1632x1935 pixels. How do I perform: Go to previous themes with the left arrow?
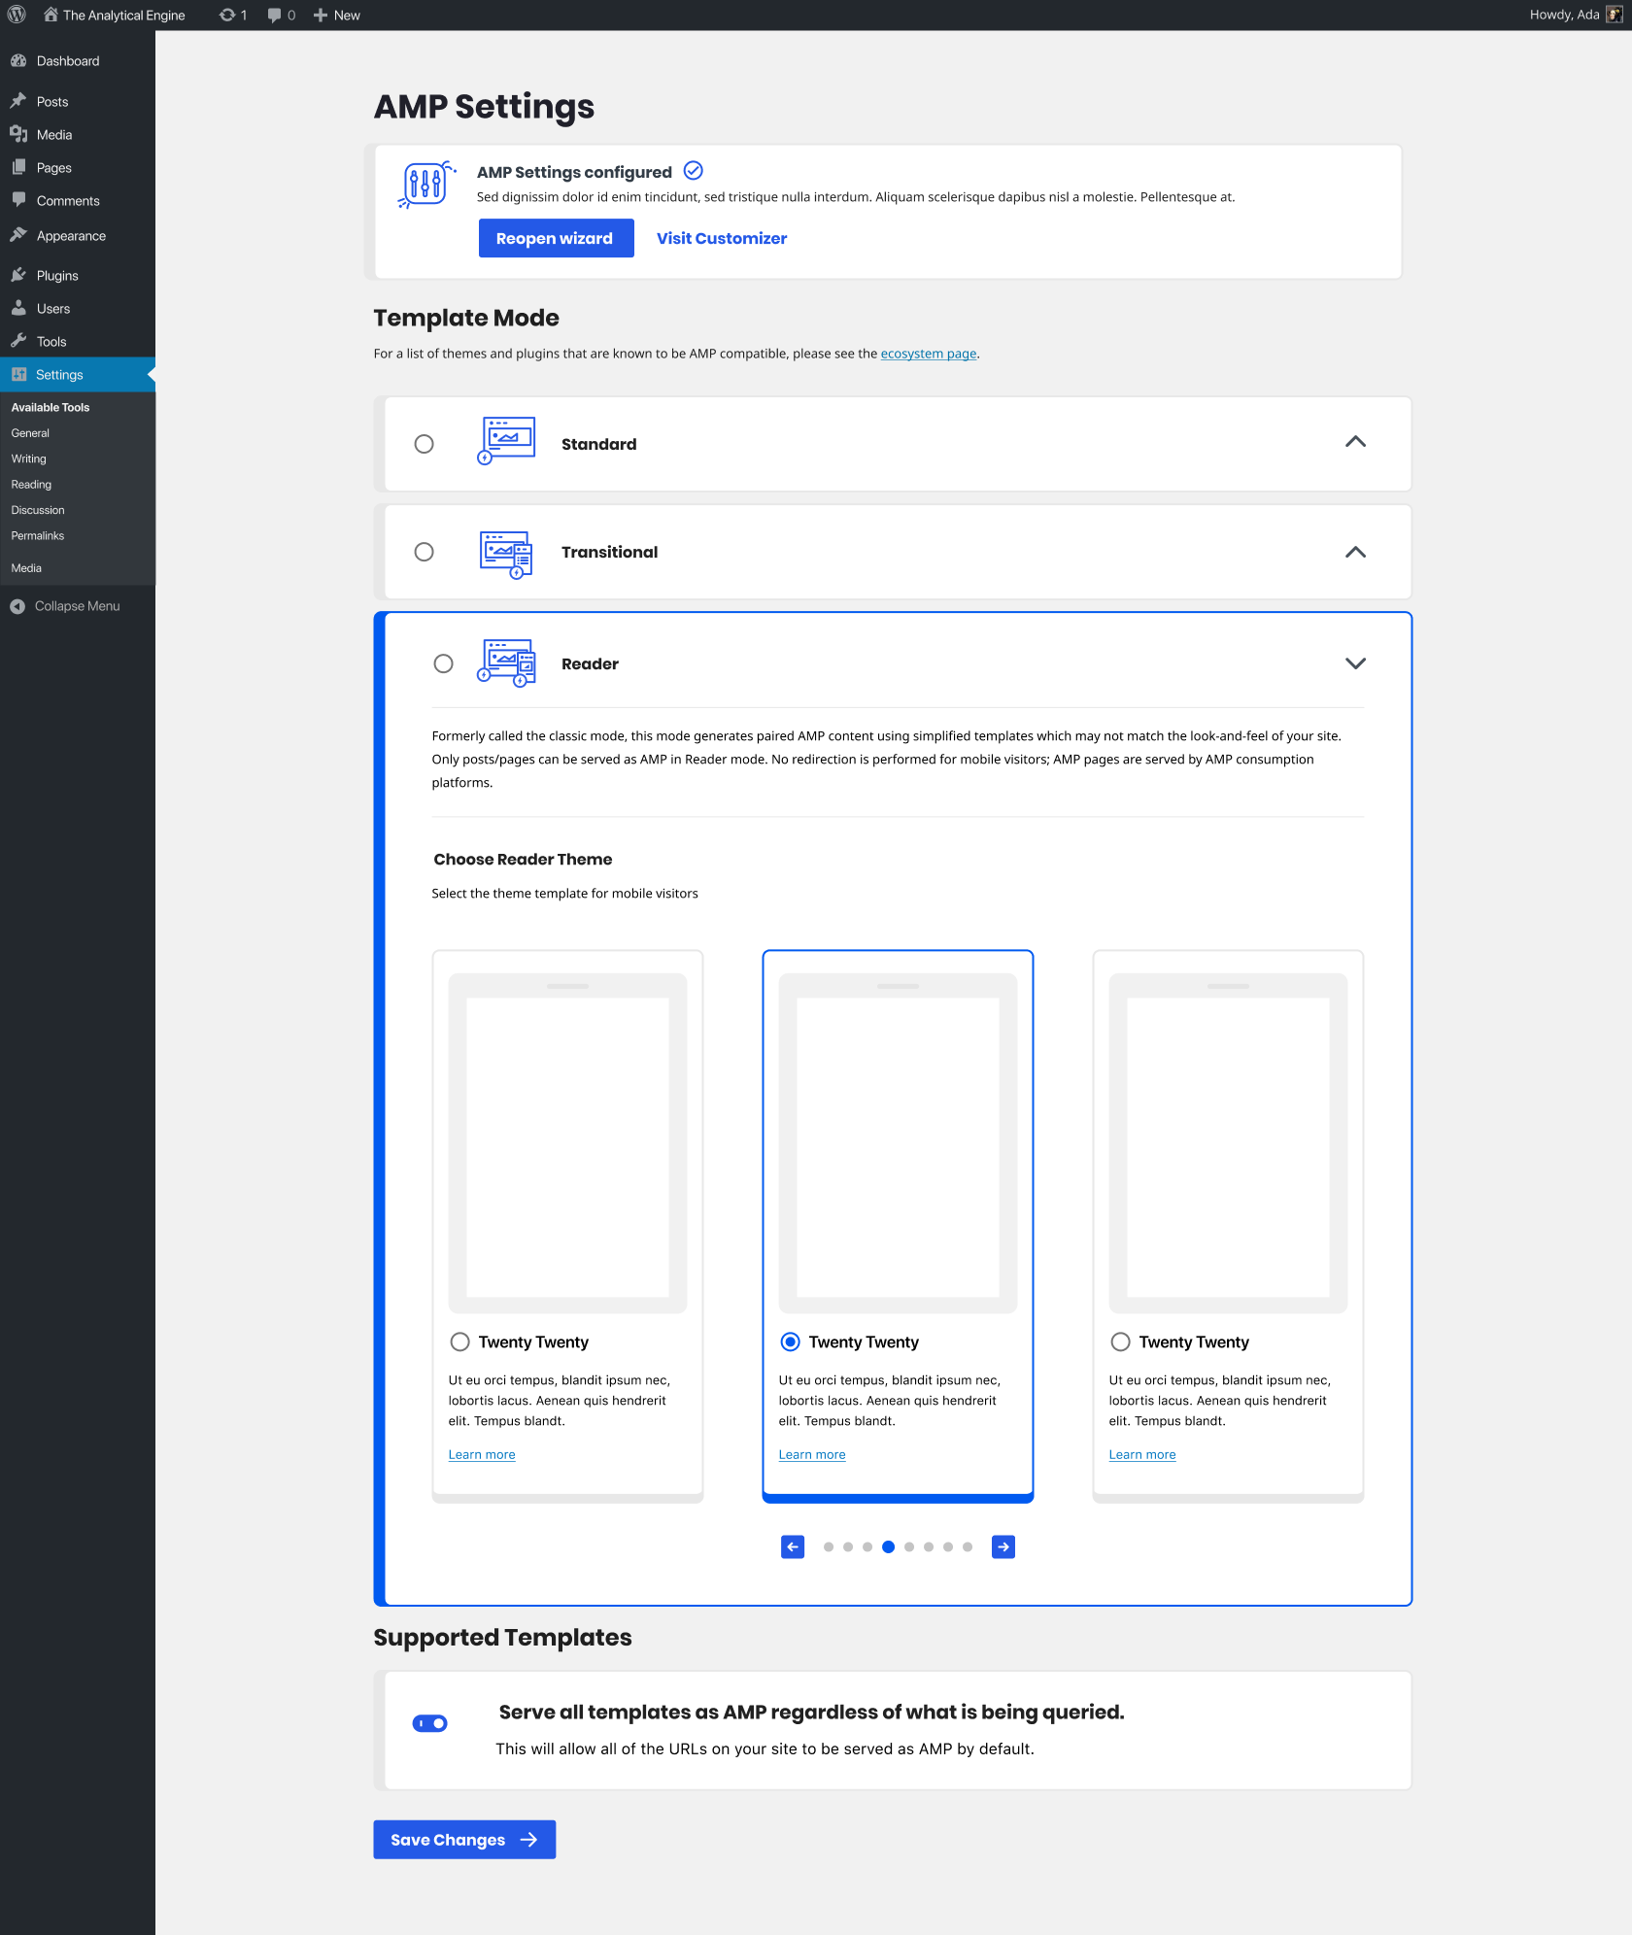click(x=793, y=1546)
